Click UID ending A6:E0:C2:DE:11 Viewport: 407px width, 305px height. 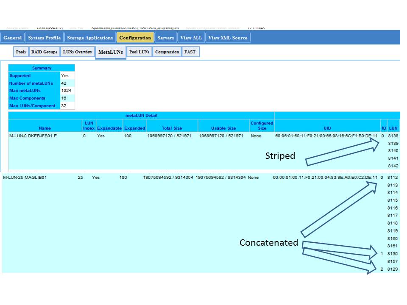tap(325, 177)
